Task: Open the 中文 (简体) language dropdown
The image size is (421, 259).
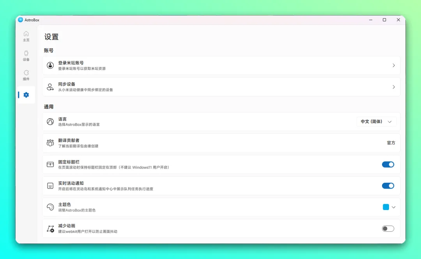Action: click(376, 122)
